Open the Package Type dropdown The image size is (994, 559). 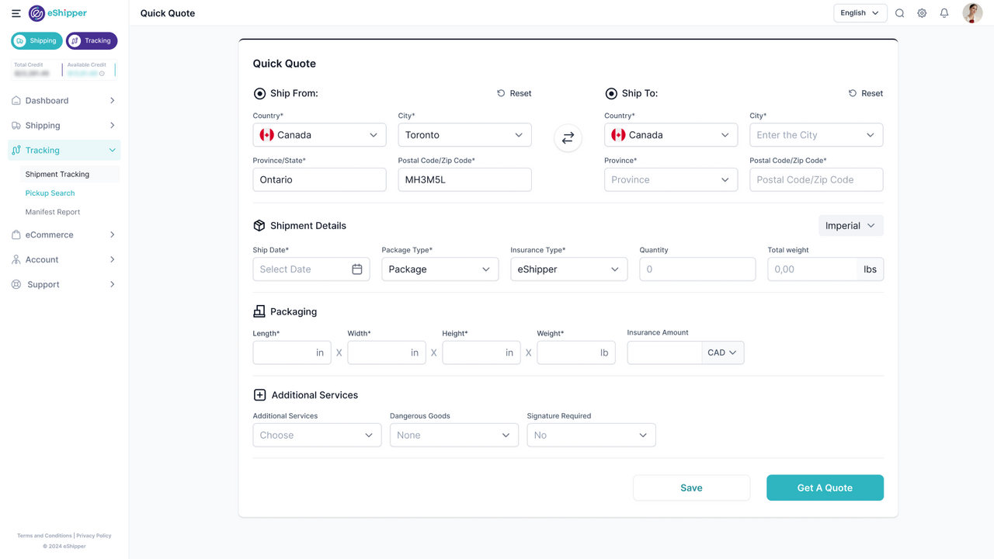click(440, 269)
